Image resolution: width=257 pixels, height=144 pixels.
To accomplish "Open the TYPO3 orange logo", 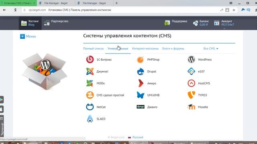I will coord(191,95).
